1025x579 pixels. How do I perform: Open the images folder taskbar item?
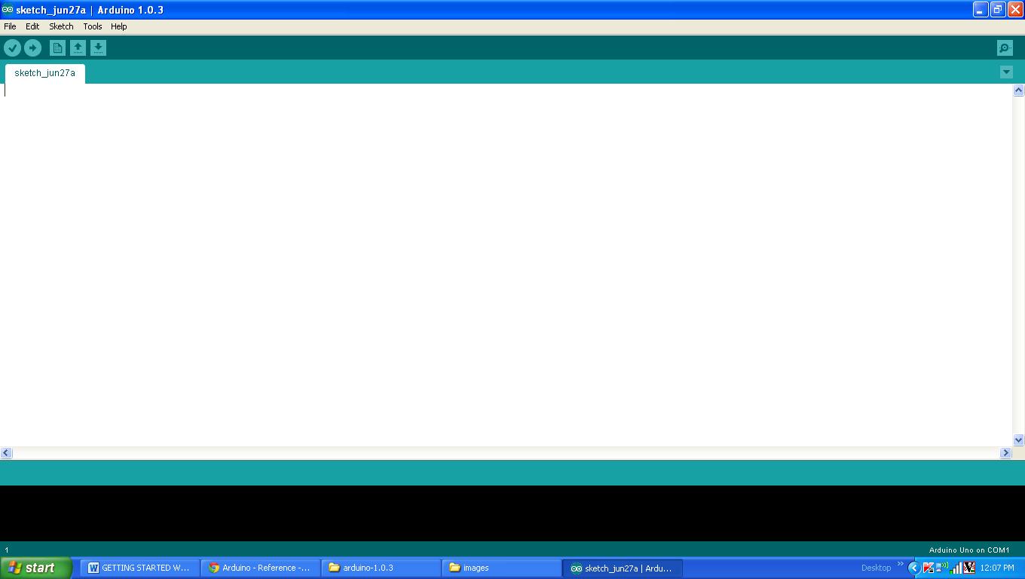pos(502,568)
